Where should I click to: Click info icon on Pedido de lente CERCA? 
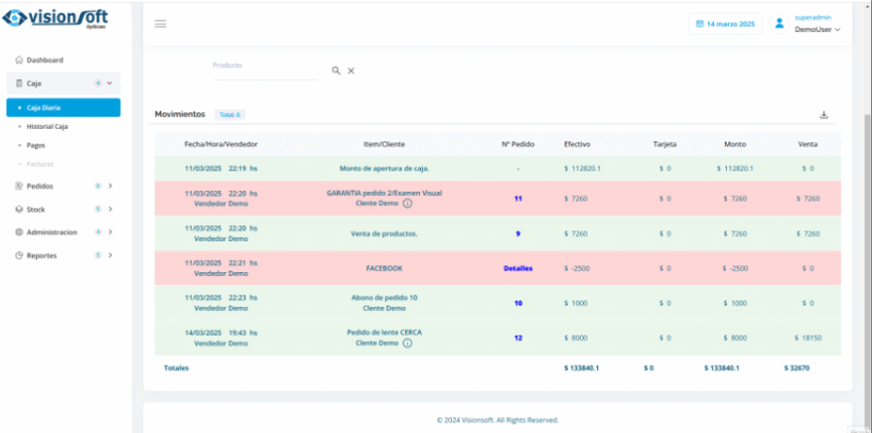407,342
